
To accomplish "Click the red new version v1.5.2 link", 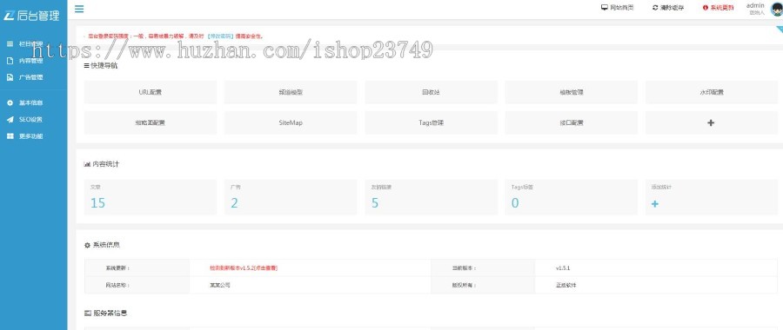I will click(x=244, y=268).
